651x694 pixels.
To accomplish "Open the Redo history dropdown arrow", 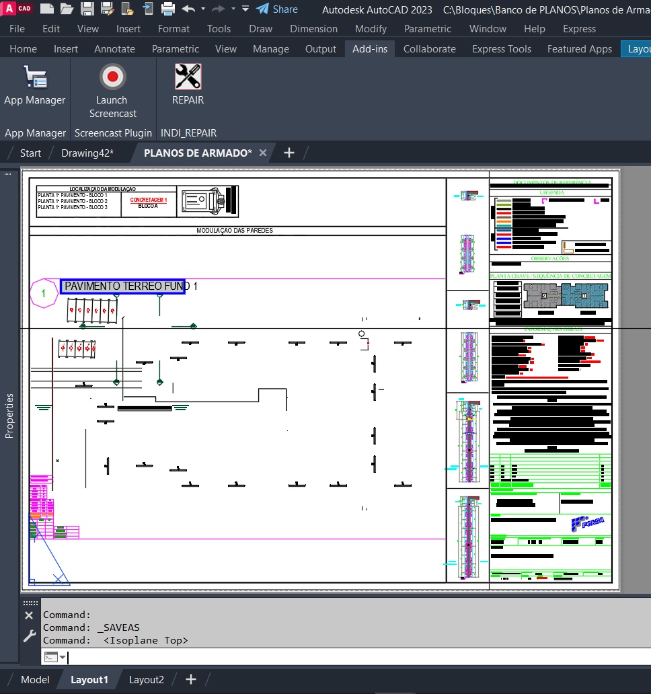I will coord(233,9).
